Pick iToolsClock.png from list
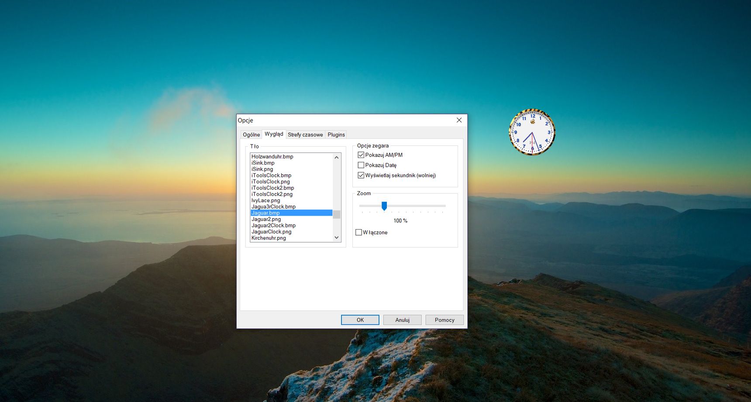This screenshot has height=402, width=751. (291, 182)
